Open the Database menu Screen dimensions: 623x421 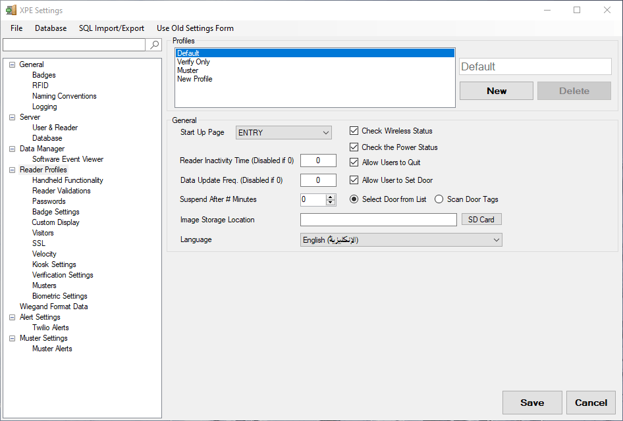(x=51, y=28)
